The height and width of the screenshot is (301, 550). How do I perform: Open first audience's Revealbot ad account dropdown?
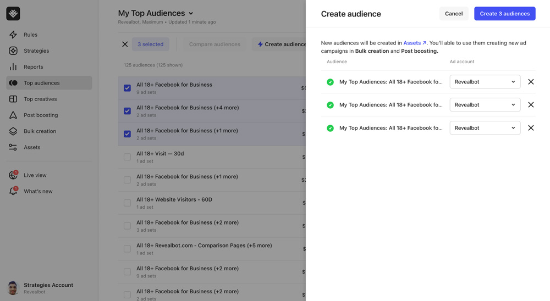(485, 82)
